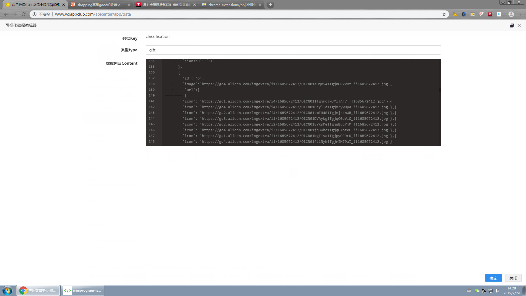Click the curly braces JSON extension icon
This screenshot has width=526, height=296.
point(499,14)
